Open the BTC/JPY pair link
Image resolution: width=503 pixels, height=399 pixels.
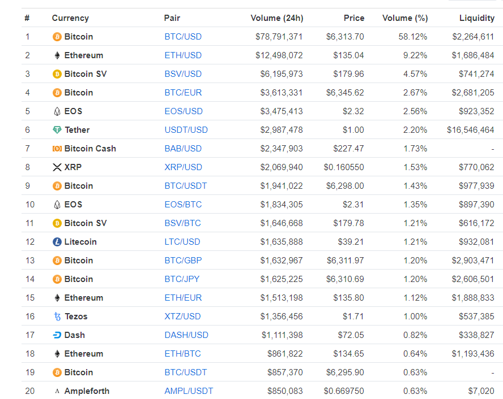(x=182, y=279)
